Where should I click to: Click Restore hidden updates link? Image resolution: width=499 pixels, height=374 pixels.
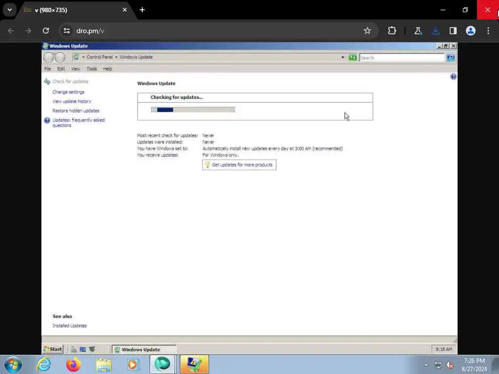[76, 111]
